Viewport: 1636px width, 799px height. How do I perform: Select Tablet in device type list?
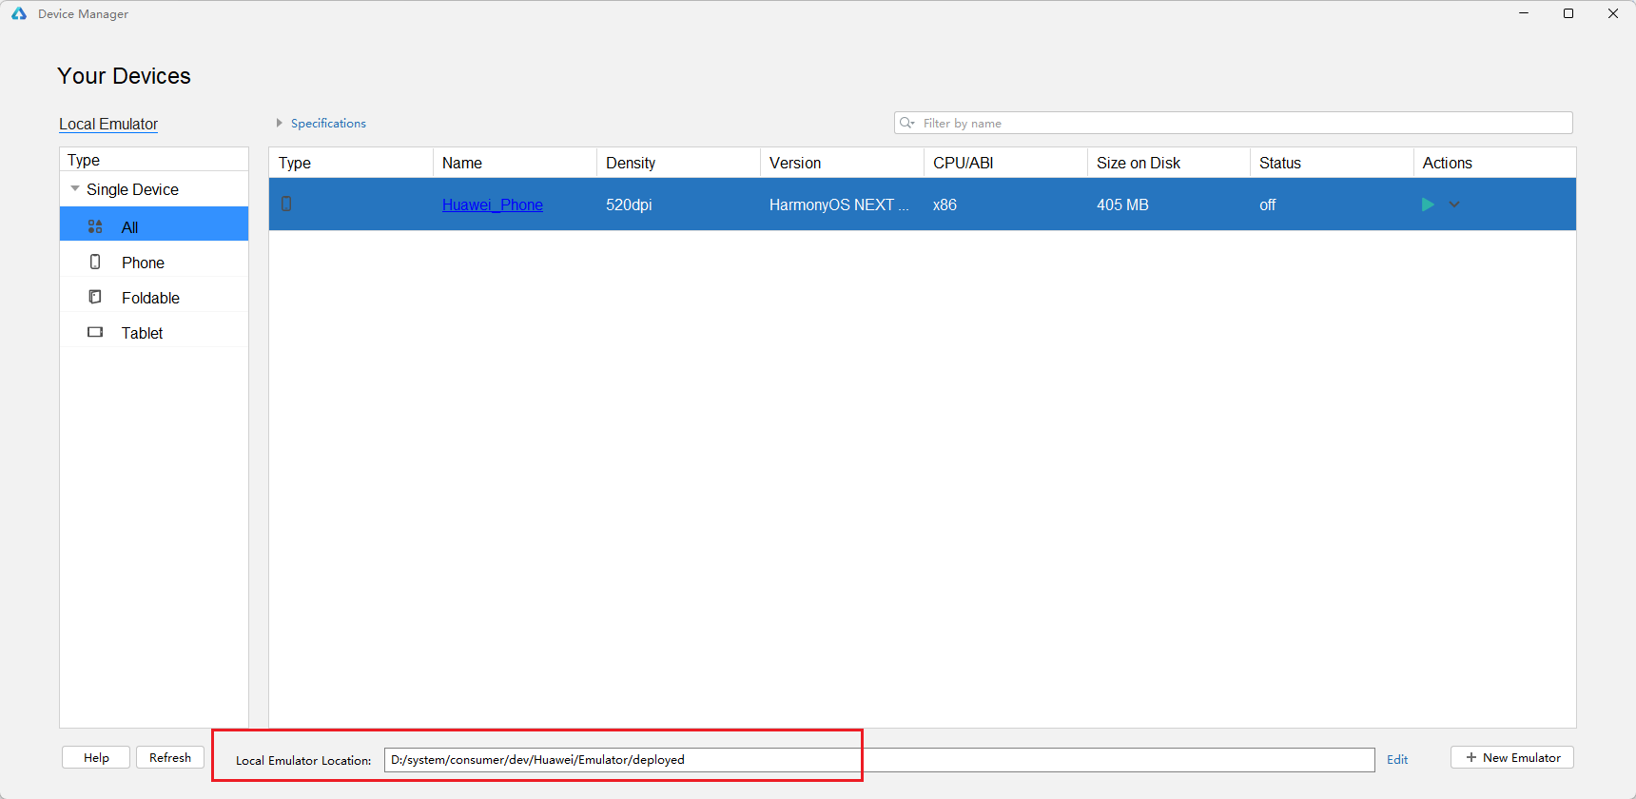[154, 332]
